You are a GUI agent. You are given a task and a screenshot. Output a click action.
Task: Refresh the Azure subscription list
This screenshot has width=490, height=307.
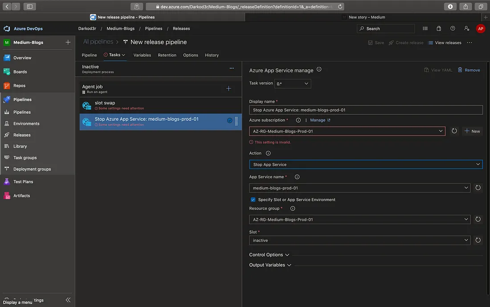tap(454, 131)
